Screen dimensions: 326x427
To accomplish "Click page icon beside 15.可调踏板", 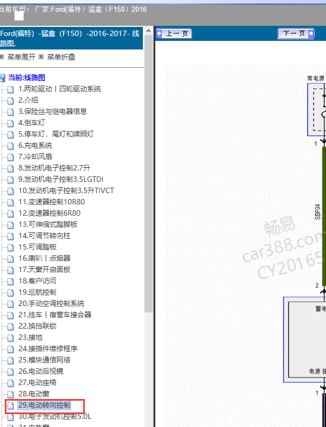I will click(x=11, y=247).
